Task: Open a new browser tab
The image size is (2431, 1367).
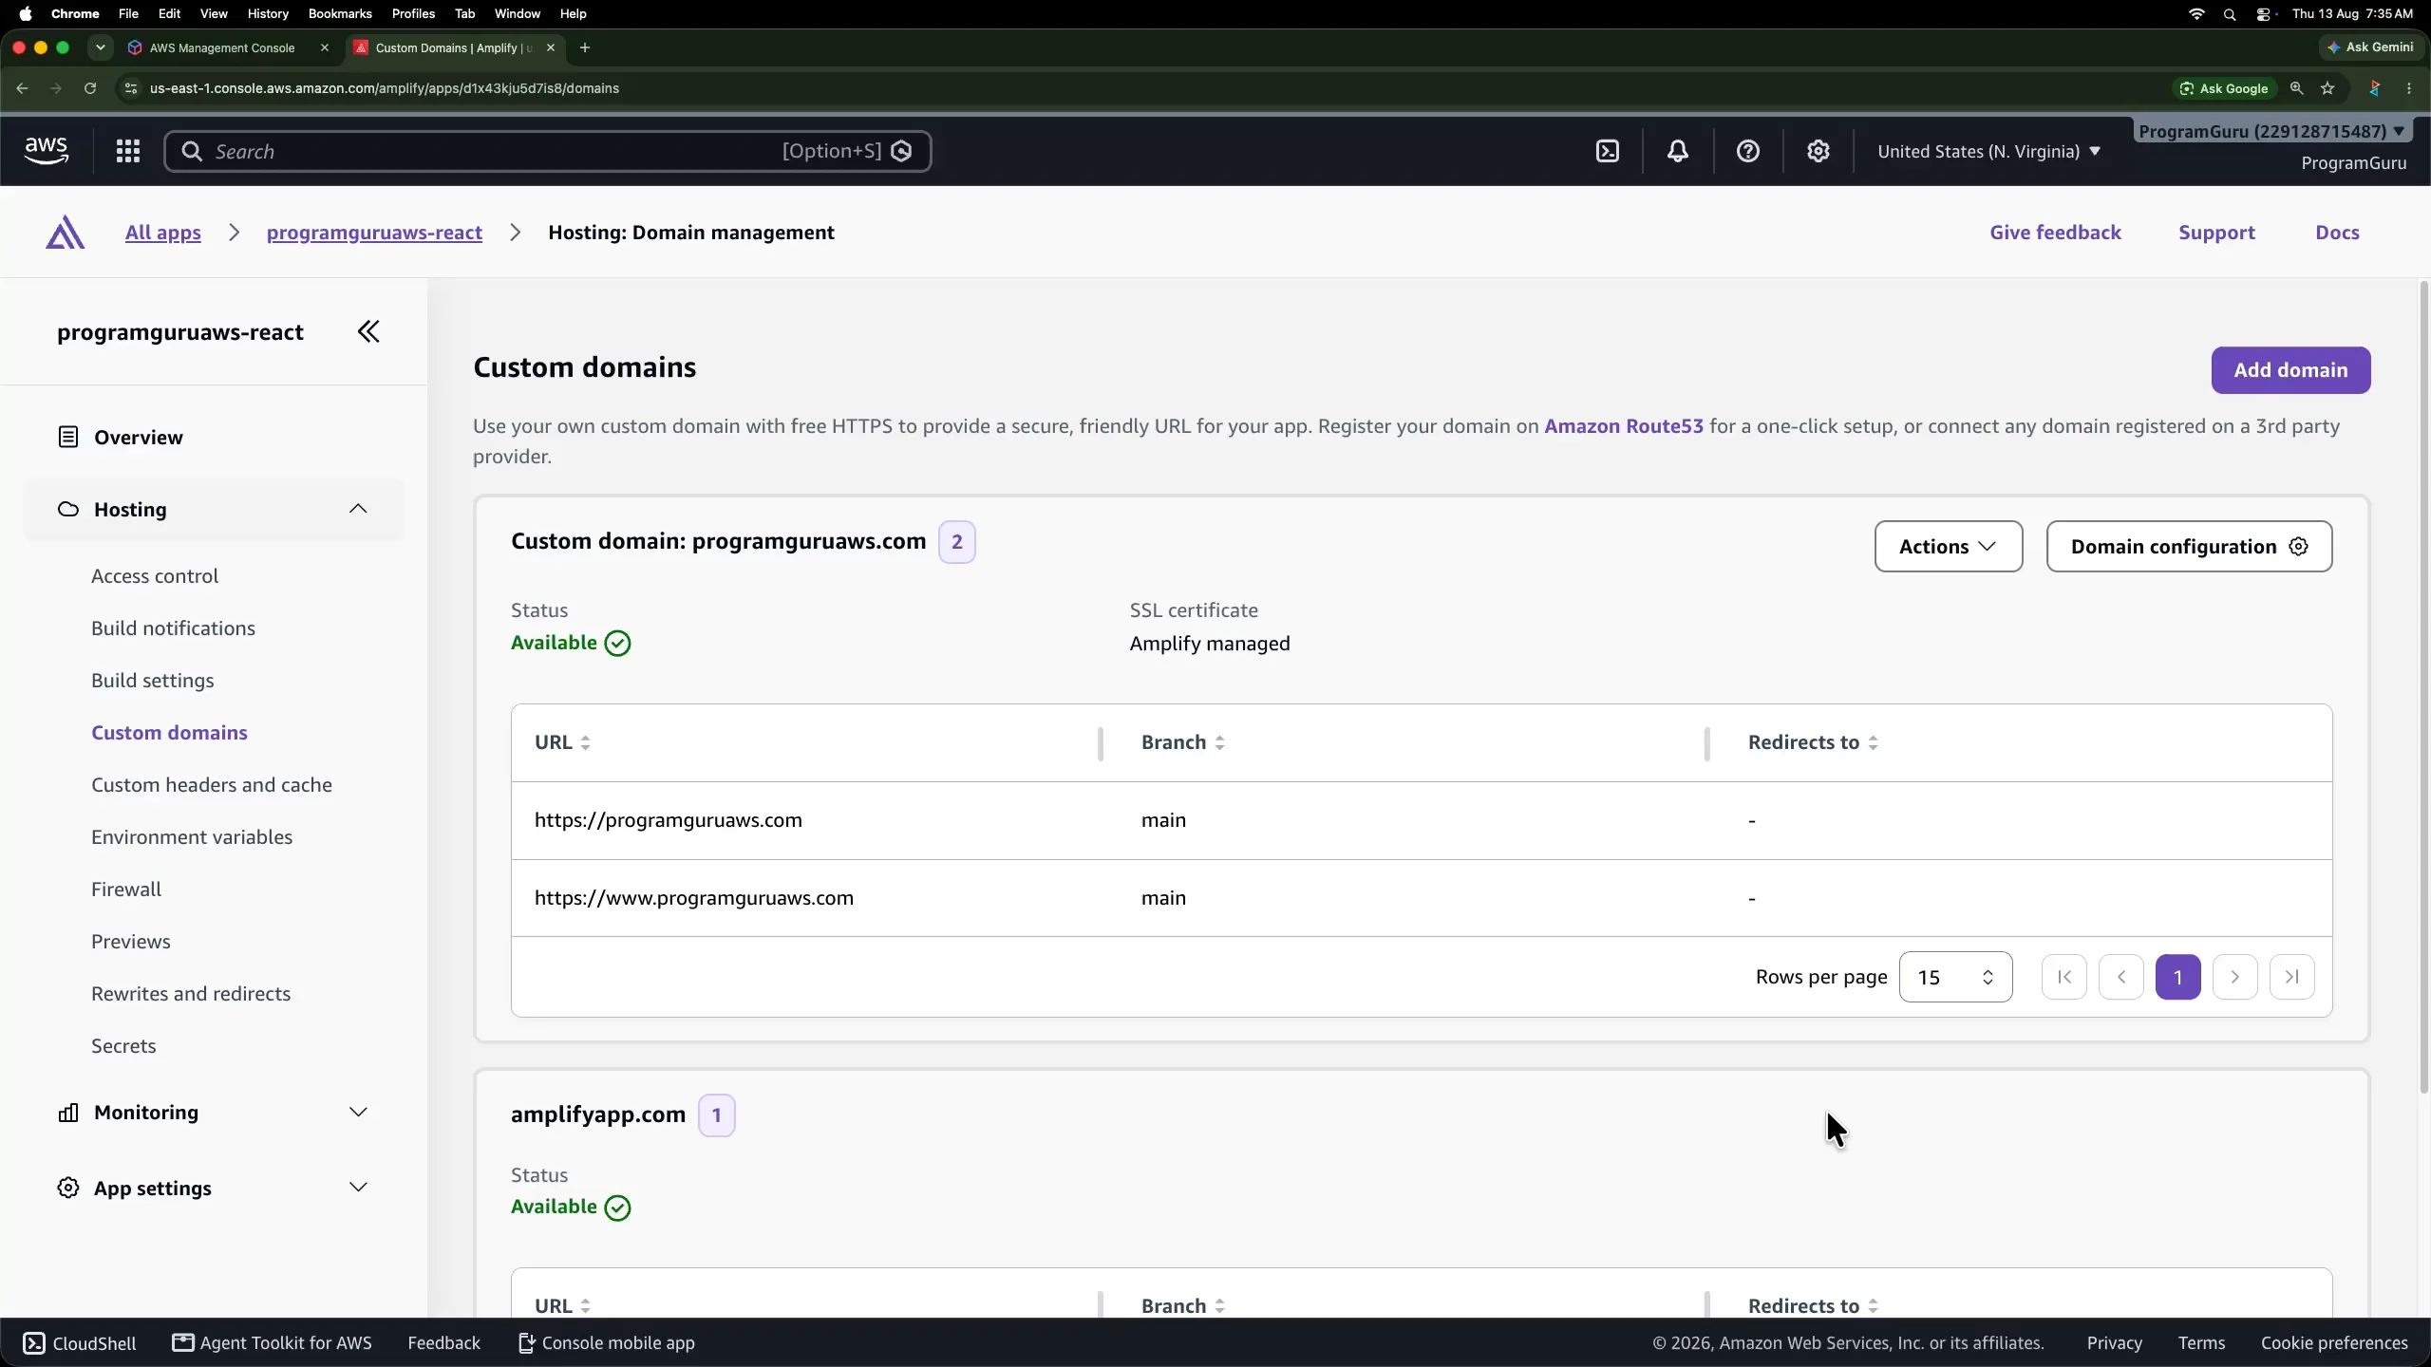Action: [585, 47]
